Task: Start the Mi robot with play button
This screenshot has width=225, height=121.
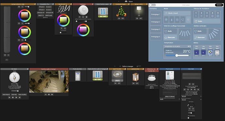Action: [9, 97]
